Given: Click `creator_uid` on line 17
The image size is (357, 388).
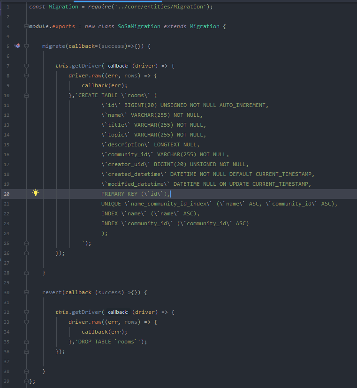Looking at the screenshot, I should click(126, 164).
